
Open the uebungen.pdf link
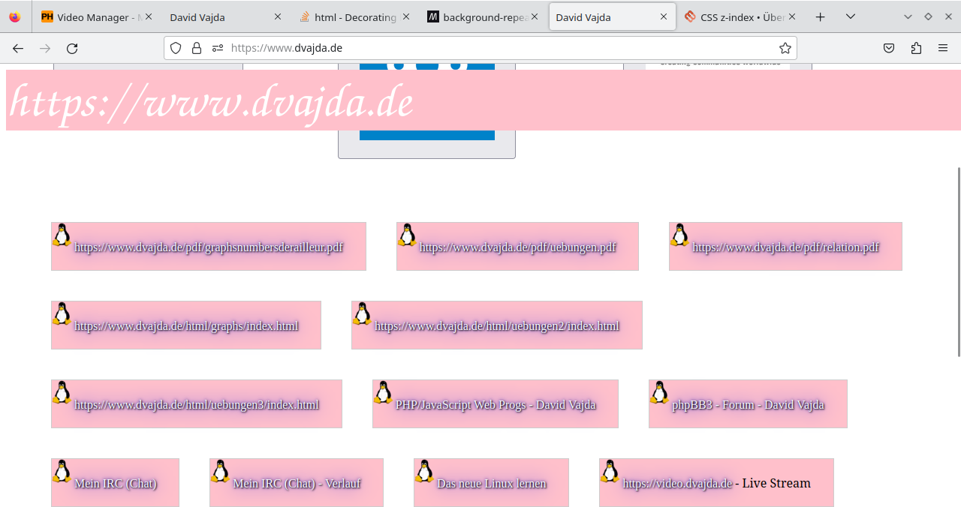518,246
